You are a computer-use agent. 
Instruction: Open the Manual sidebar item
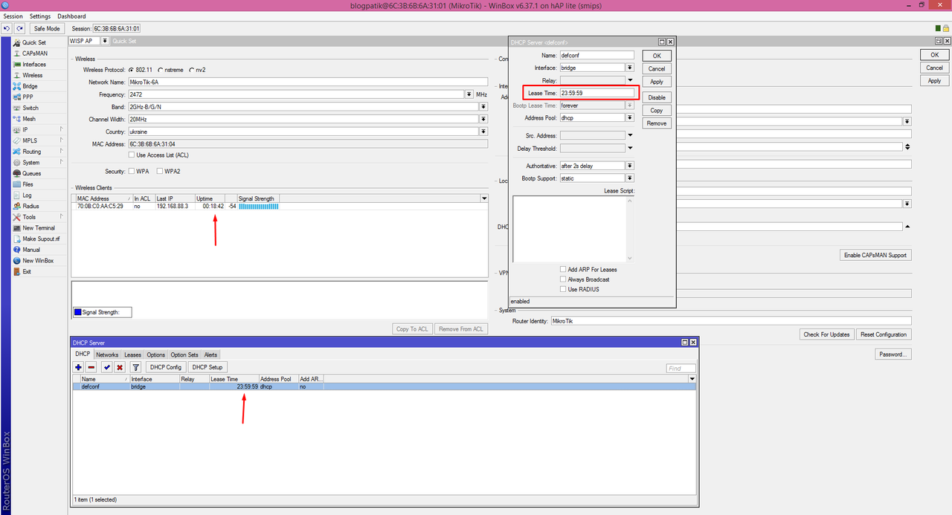[x=30, y=250]
